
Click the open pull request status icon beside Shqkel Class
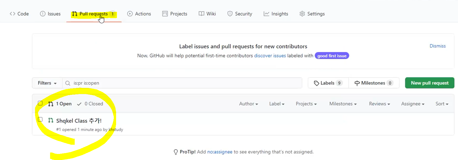[x=51, y=120]
